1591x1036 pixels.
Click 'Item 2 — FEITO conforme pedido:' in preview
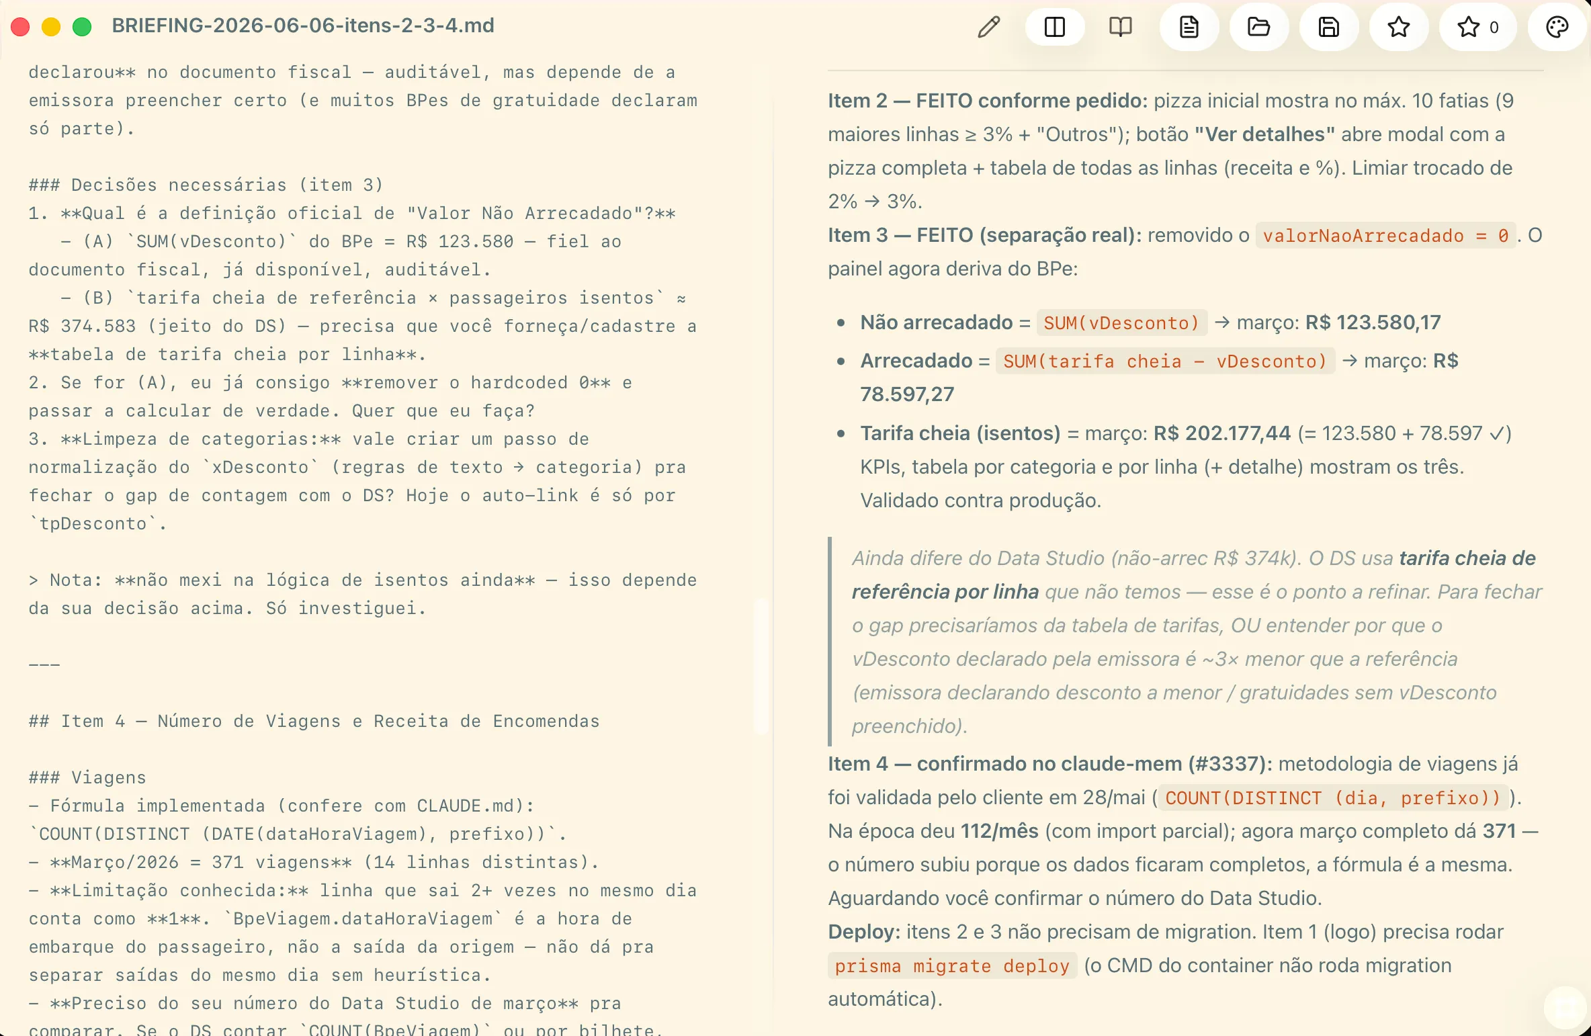pos(988,101)
